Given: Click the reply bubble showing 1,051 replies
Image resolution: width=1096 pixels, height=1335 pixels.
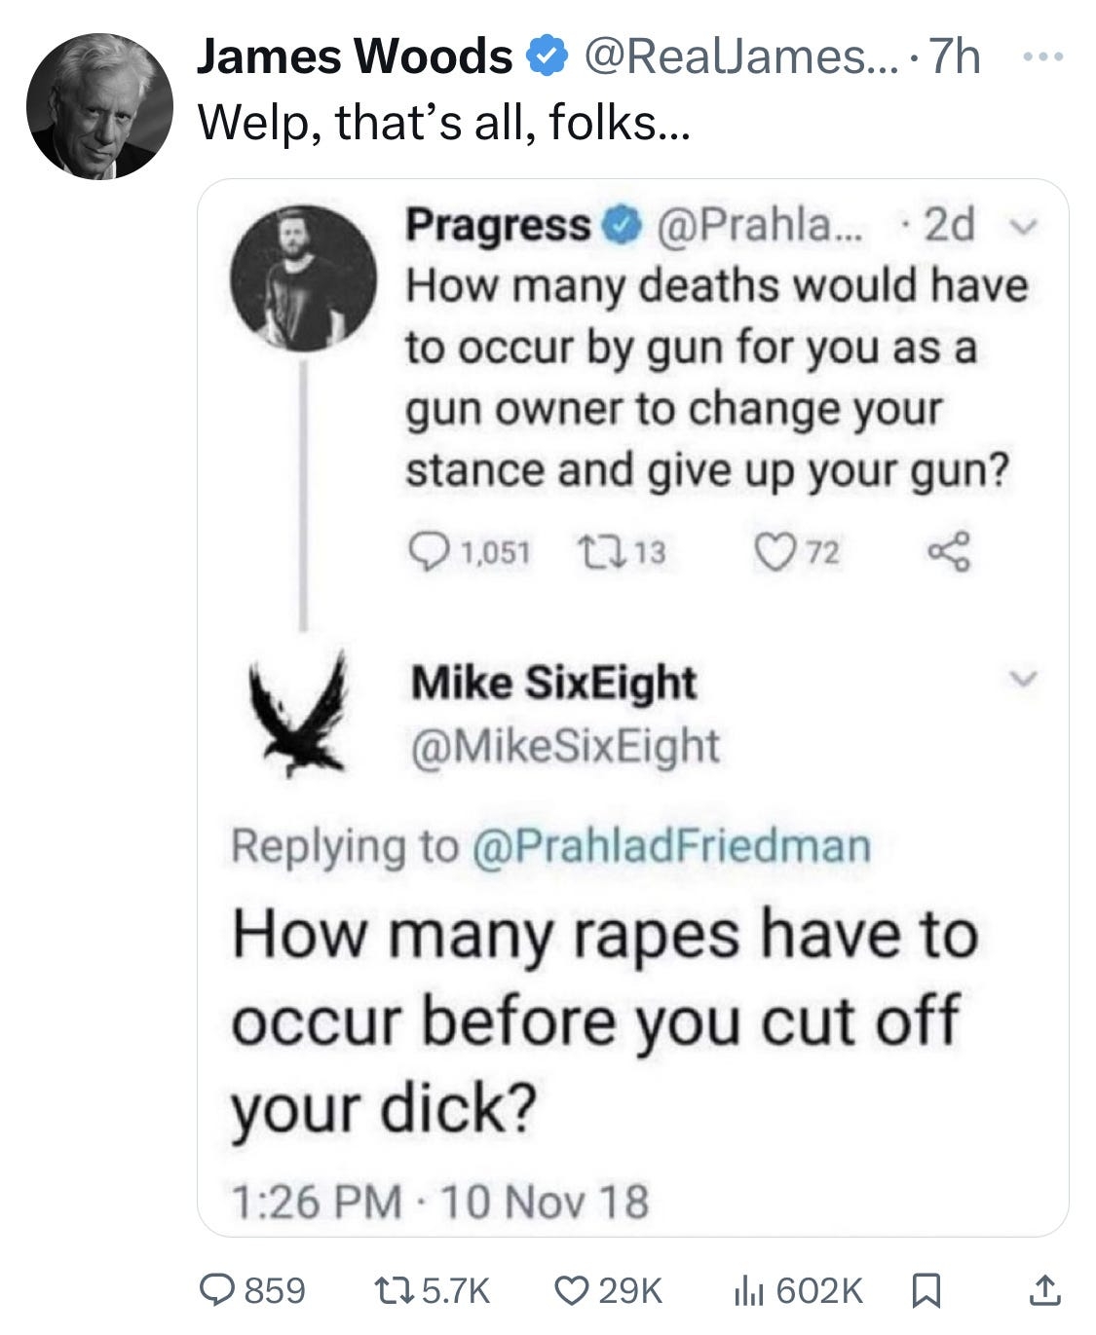Looking at the screenshot, I should [x=424, y=552].
